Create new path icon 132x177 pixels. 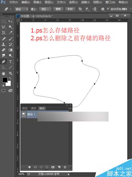59,167
